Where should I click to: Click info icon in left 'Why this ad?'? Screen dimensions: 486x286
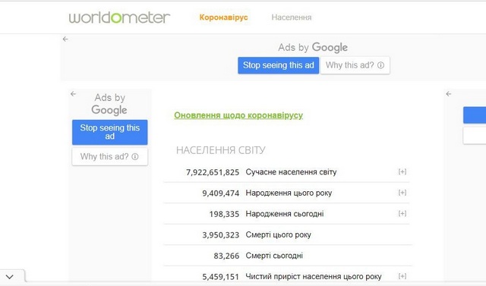click(135, 156)
